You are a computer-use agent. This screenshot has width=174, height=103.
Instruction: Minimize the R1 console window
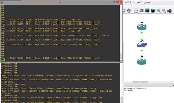pyautogui.click(x=110, y=2)
